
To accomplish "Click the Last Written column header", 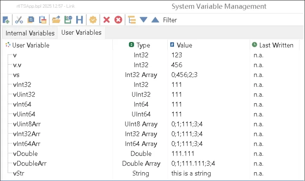I will [276, 45].
